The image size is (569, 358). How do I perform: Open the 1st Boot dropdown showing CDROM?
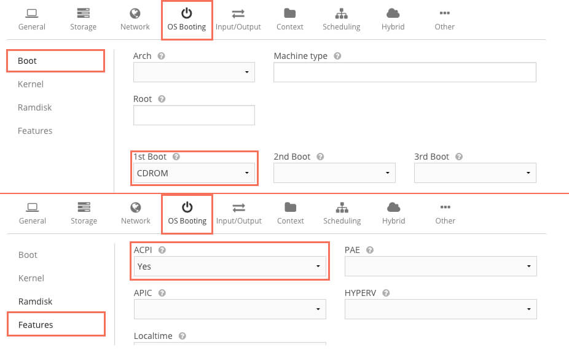[x=194, y=173]
